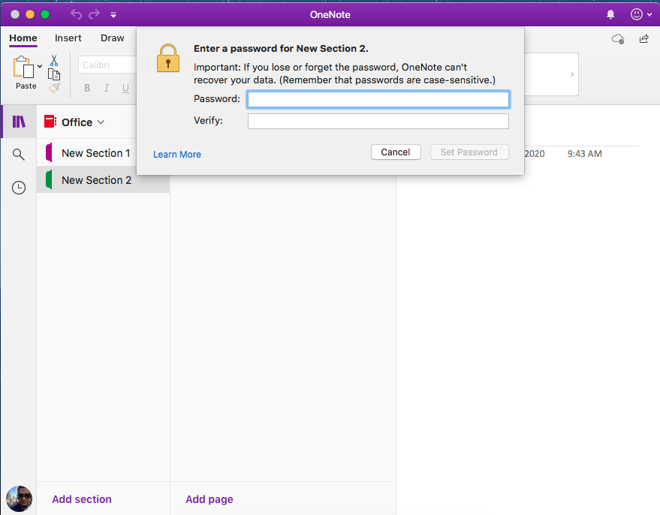Open recent notes clock icon
The width and height of the screenshot is (660, 515).
pos(19,188)
